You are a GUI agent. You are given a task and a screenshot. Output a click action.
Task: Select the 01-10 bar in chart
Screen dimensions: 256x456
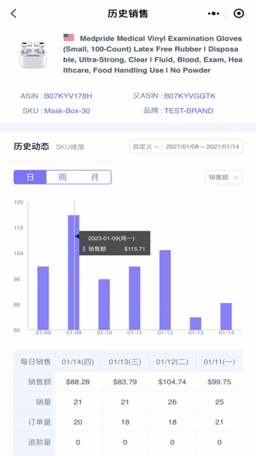[104, 304]
